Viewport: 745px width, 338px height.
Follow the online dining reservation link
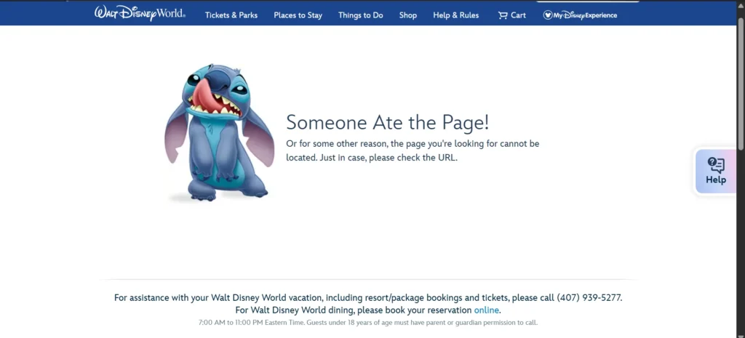point(487,310)
